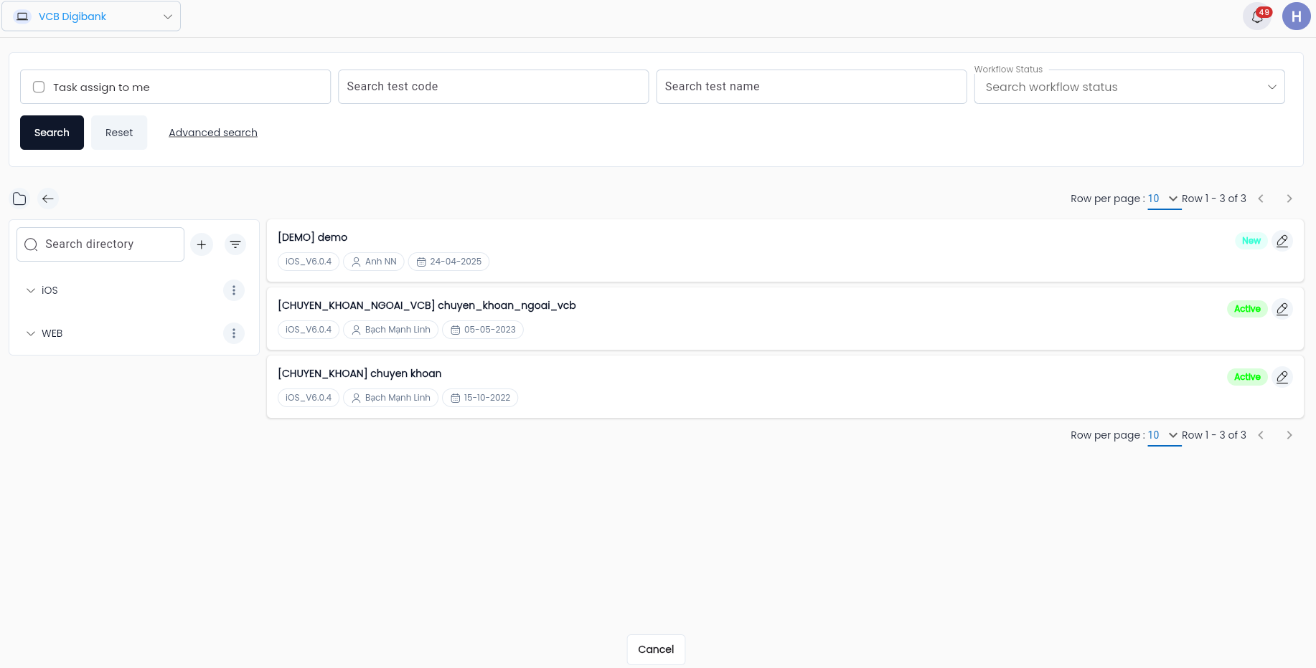Image resolution: width=1316 pixels, height=668 pixels.
Task: Select the WEB folder label
Action: point(52,333)
